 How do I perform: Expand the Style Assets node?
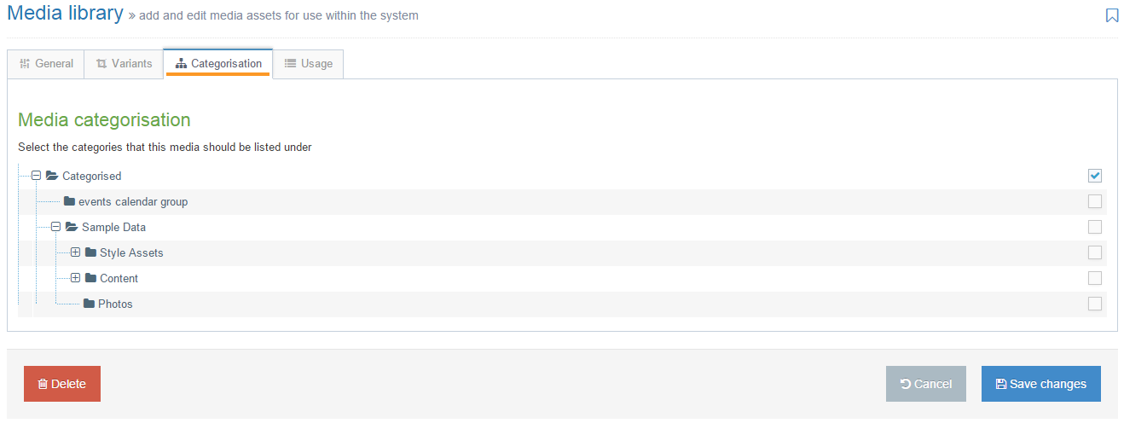(75, 252)
